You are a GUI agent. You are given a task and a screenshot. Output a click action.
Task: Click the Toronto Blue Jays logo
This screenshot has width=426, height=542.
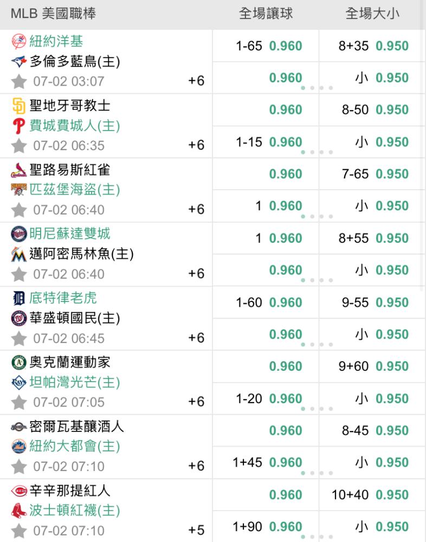click(18, 61)
